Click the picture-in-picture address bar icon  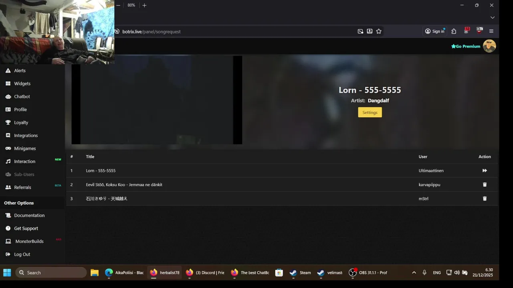click(x=360, y=31)
